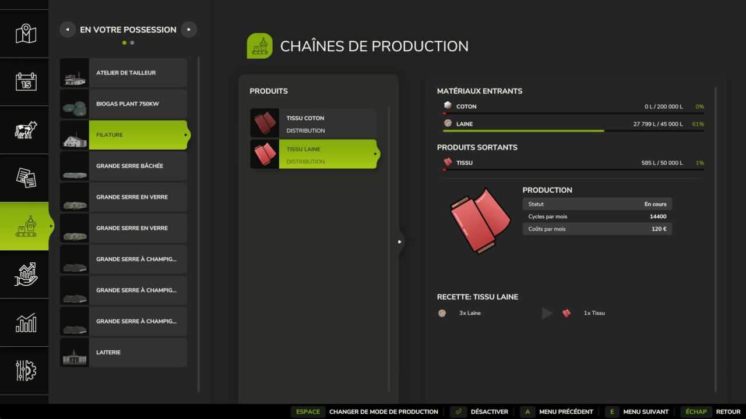Open the calendar icon in sidebar

(x=25, y=81)
